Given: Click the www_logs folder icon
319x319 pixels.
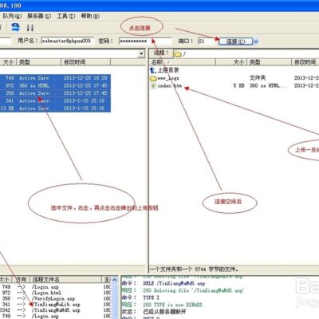Looking at the screenshot, I should click(x=153, y=78).
